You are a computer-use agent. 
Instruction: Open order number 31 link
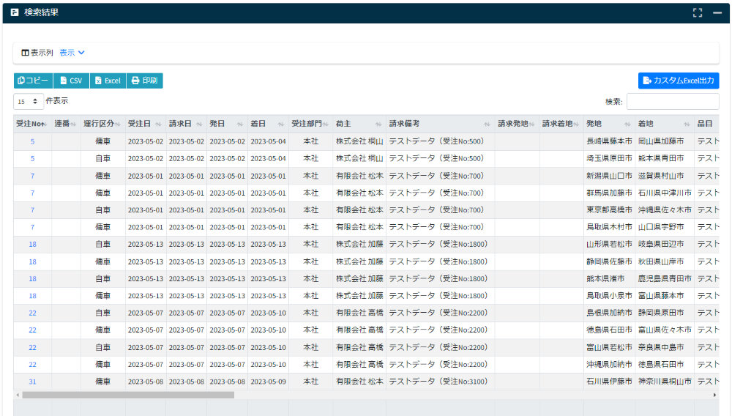(32, 382)
